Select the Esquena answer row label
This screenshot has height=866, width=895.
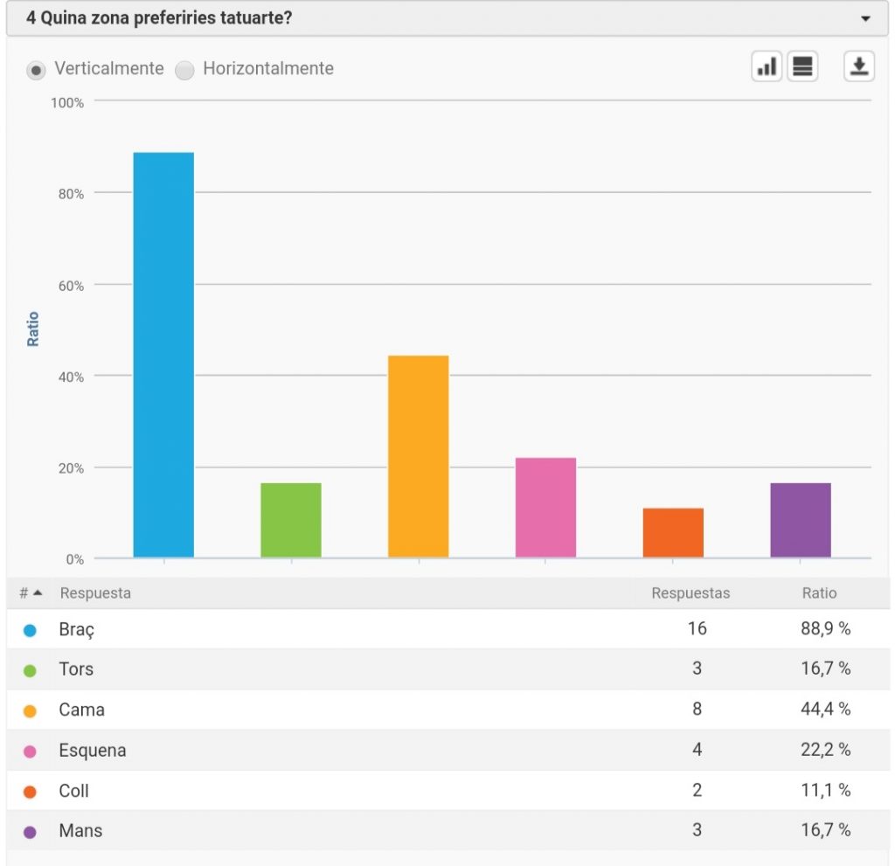(x=93, y=751)
